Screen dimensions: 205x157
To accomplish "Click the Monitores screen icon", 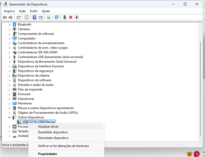I will tap(14, 103).
